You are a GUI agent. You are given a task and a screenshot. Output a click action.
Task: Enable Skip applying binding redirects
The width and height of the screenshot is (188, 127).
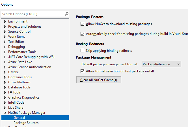click(82, 51)
